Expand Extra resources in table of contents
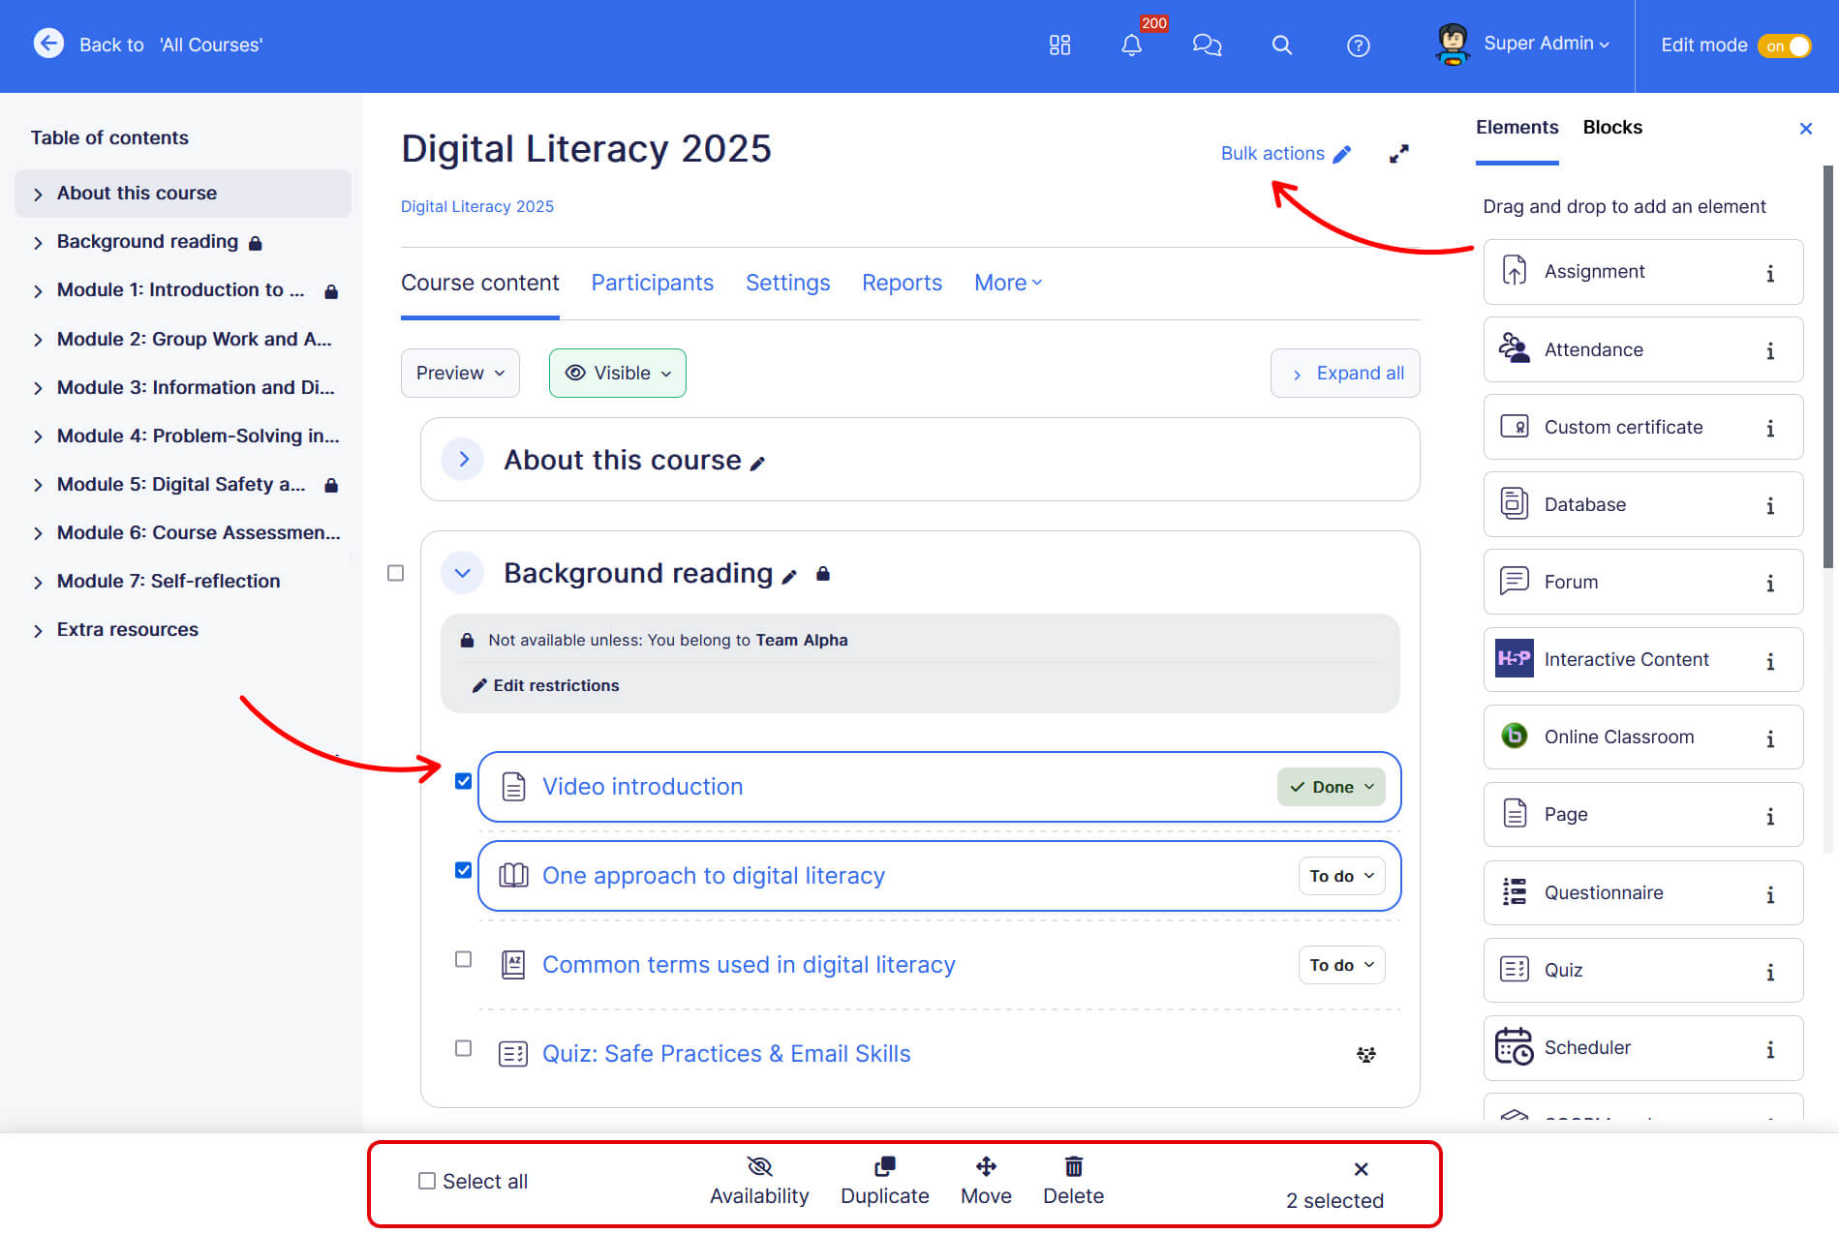1839x1234 pixels. coord(38,630)
